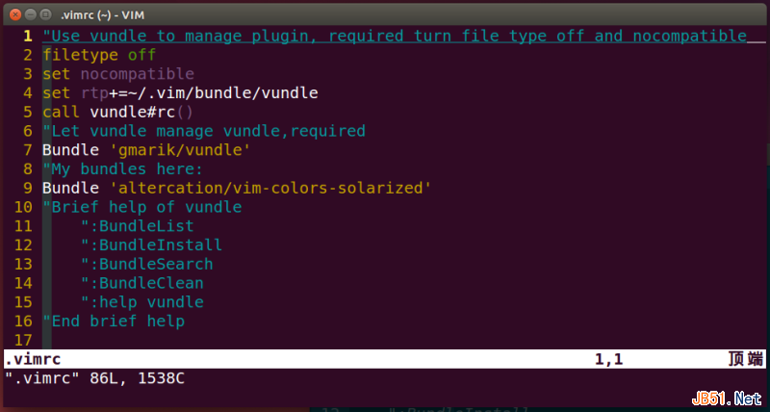Click line number 17 in the gutter

pyautogui.click(x=23, y=341)
